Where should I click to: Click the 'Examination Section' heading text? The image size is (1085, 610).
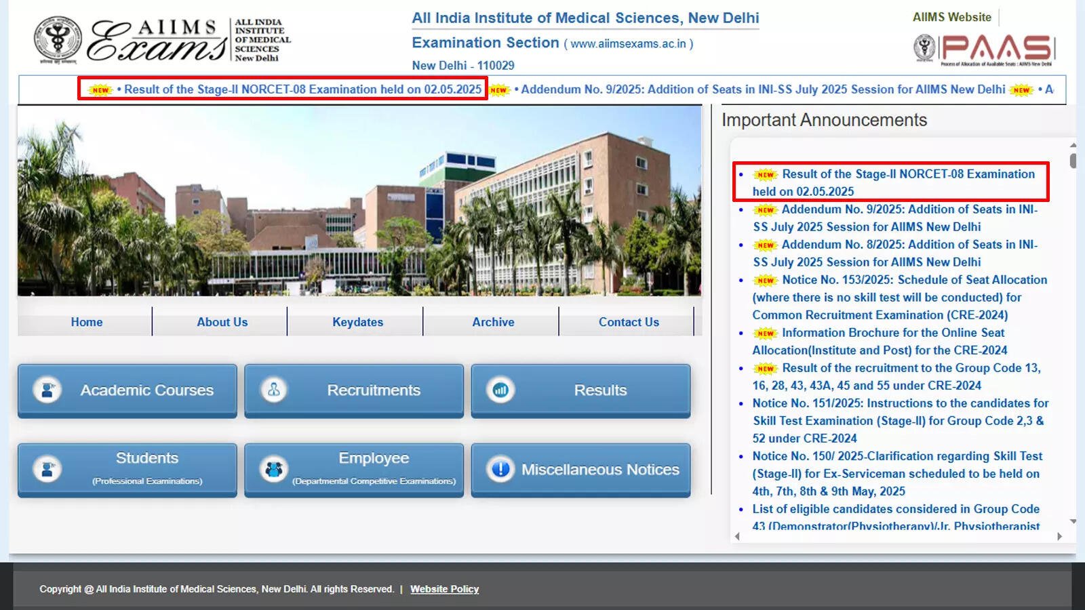486,43
